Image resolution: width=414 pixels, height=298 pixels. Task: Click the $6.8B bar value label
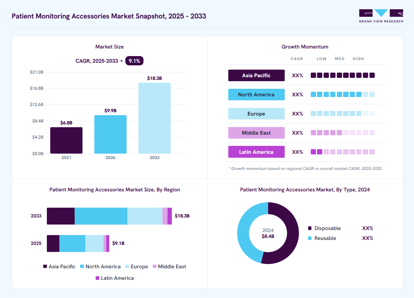(66, 123)
